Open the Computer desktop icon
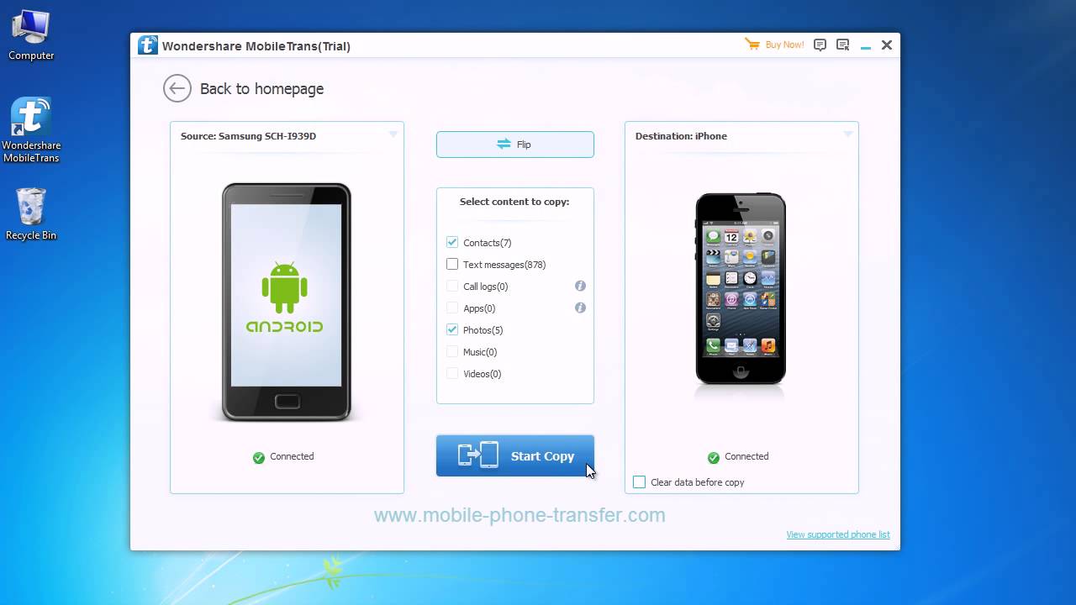This screenshot has height=605, width=1076. [x=31, y=34]
